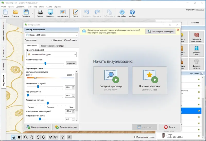The width and height of the screenshot is (206, 141).
Task: Click Посмотреть видеоурок button
Action: [x=160, y=31]
